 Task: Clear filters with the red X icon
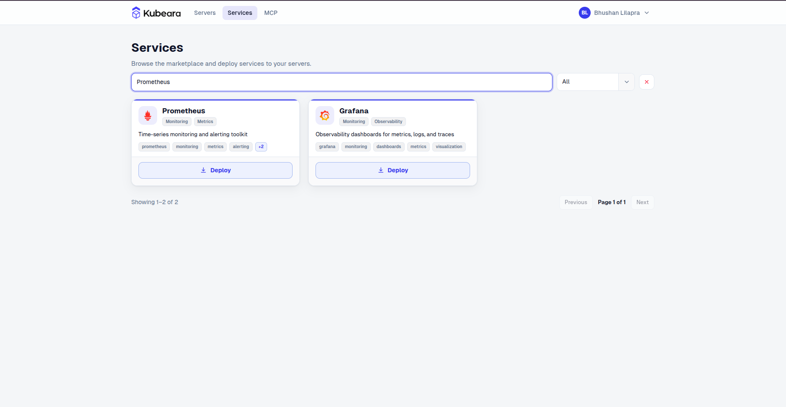pyautogui.click(x=647, y=82)
